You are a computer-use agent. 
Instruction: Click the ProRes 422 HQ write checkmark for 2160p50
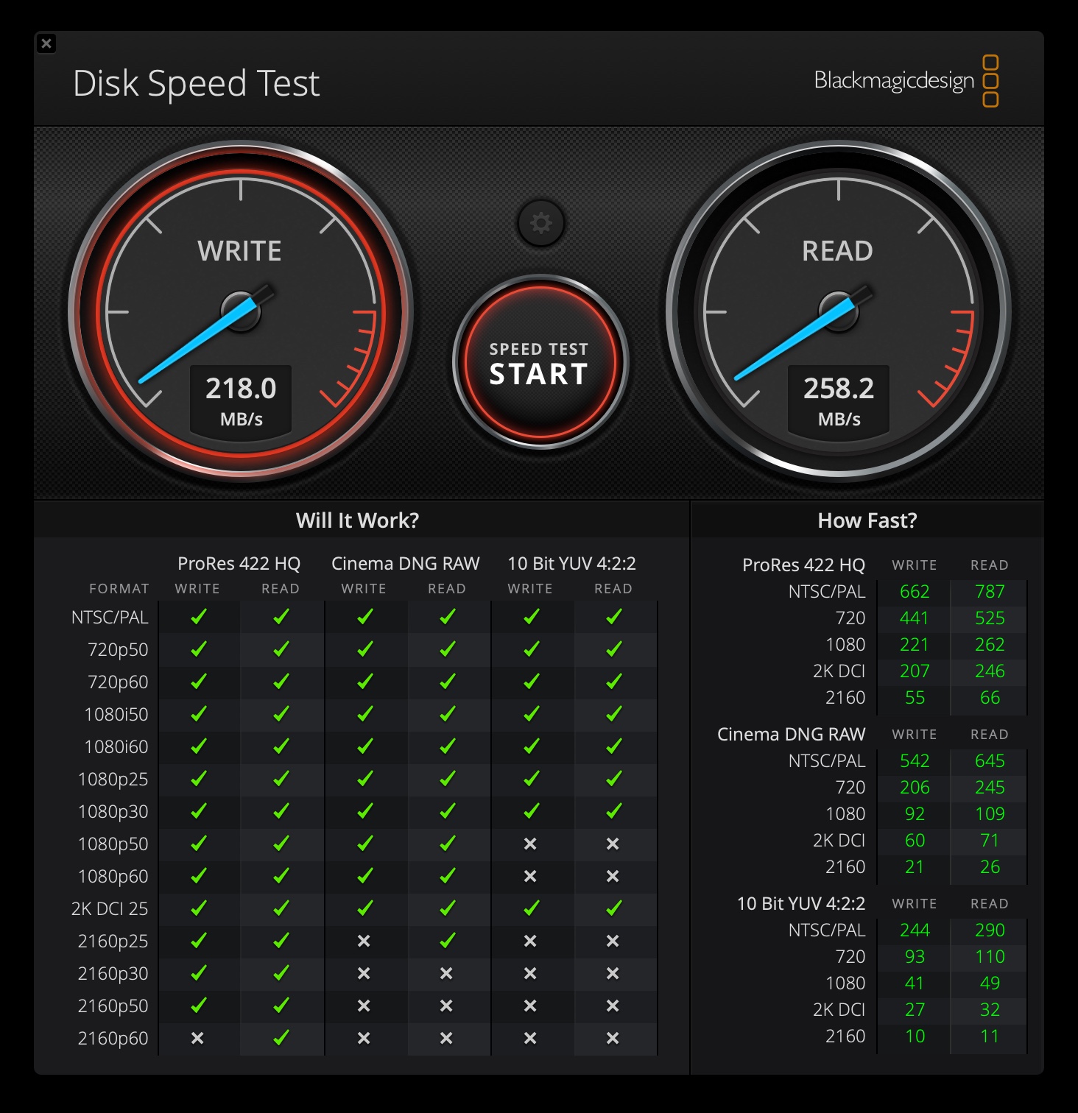click(x=198, y=1006)
